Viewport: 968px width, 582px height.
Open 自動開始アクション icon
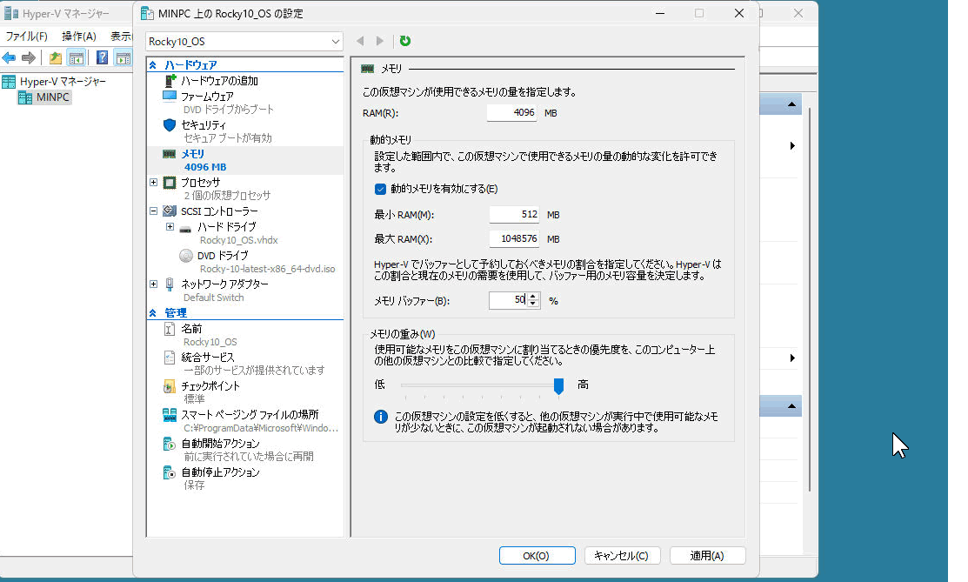[169, 444]
